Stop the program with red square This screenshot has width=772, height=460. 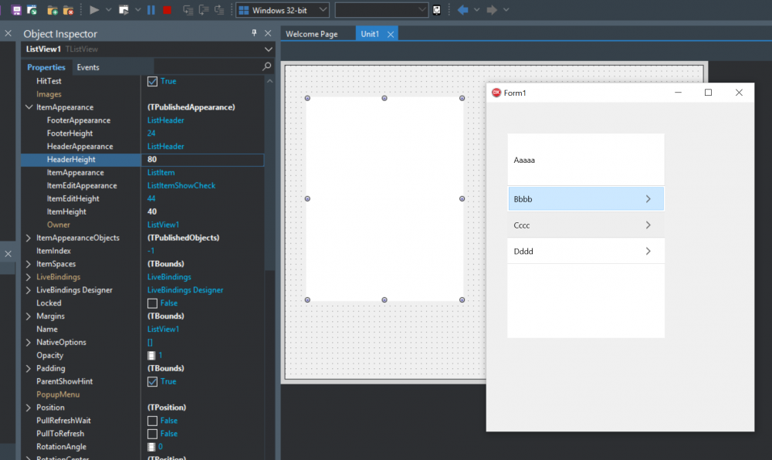tap(167, 10)
